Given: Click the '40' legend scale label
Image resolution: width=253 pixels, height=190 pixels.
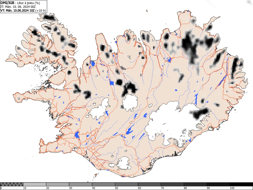Looking at the screenshot, I should click(x=93, y=188).
